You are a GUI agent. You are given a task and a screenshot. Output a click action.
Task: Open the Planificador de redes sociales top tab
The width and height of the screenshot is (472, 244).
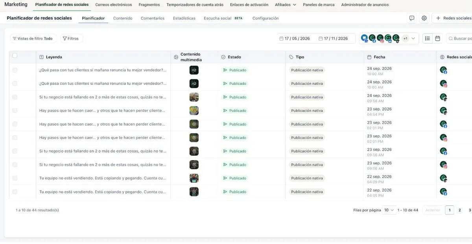coord(62,5)
